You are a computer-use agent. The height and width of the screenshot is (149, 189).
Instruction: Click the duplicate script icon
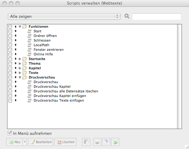86,142
